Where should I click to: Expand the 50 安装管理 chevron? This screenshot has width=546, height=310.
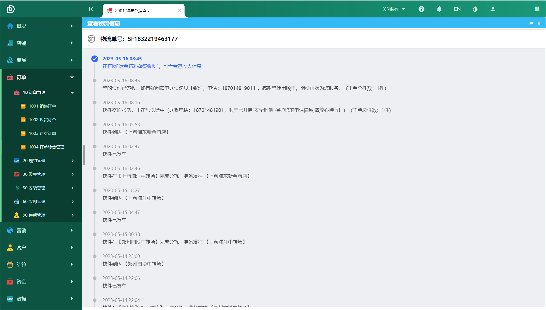point(72,188)
